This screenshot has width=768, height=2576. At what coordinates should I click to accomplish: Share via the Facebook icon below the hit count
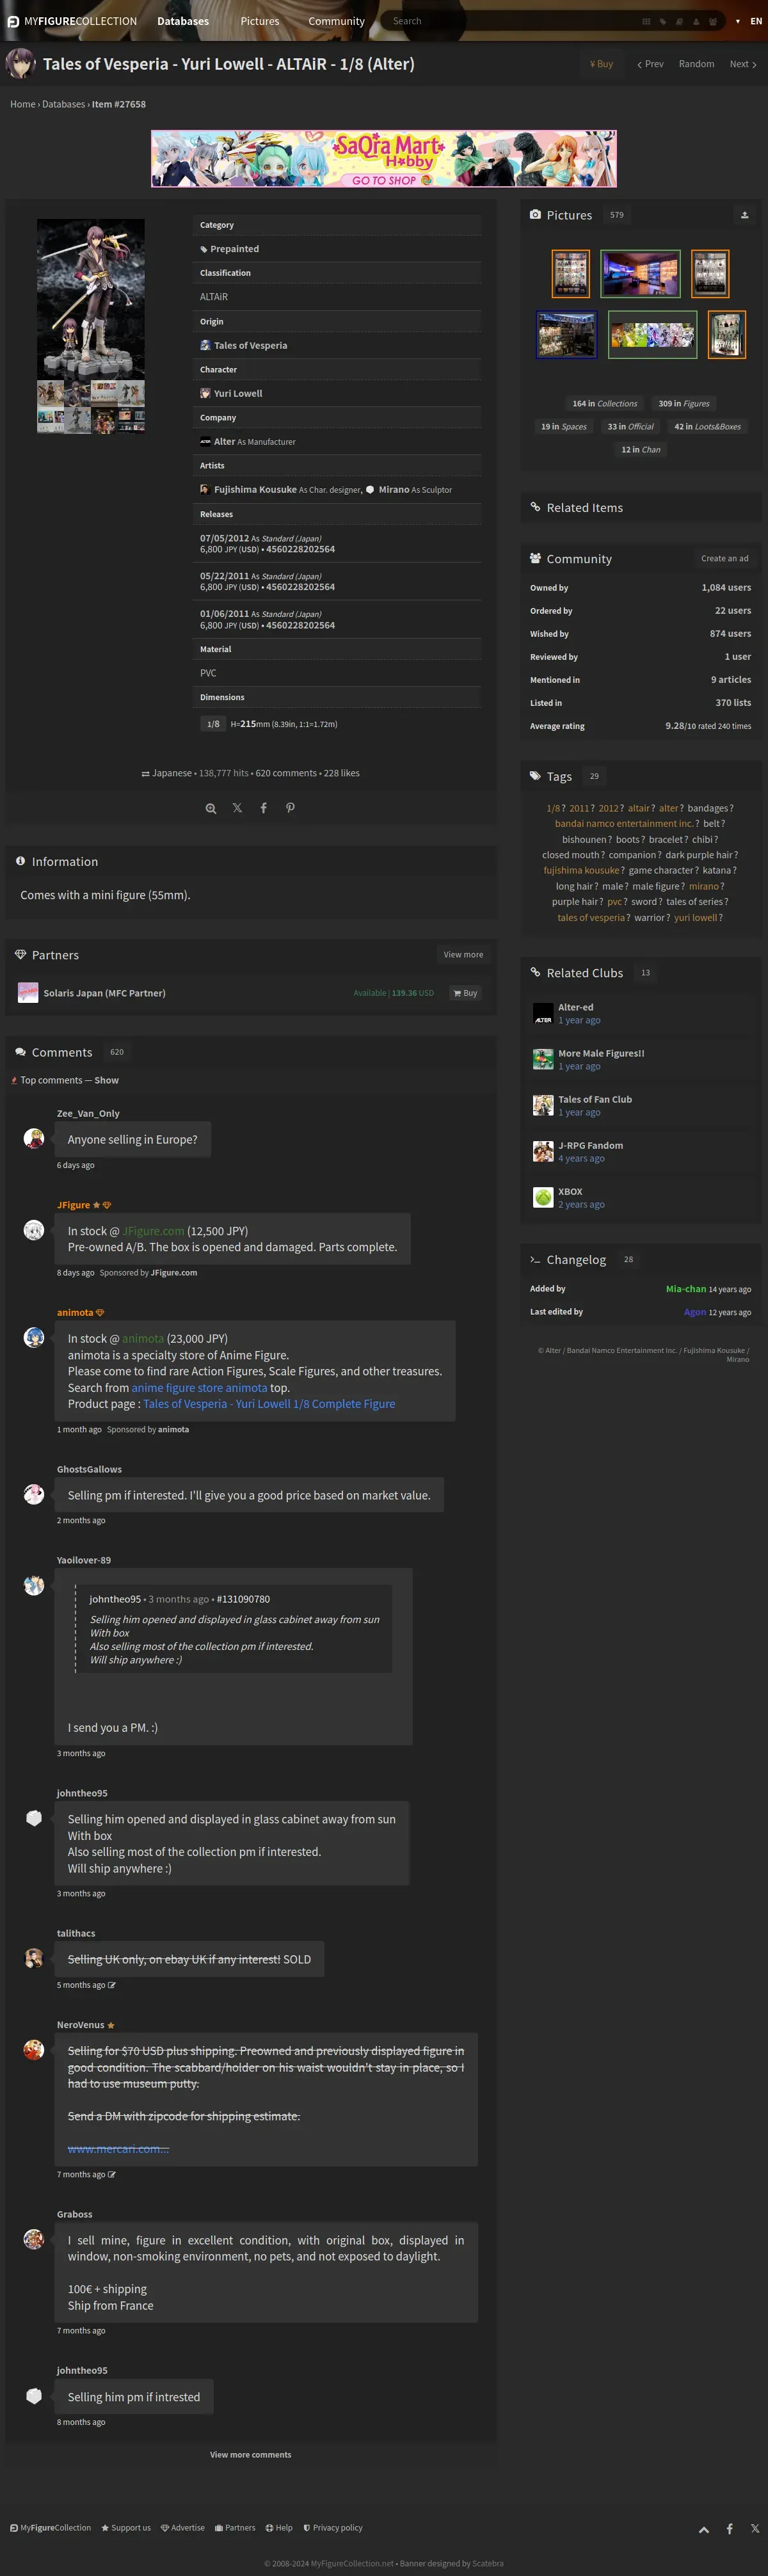click(x=264, y=808)
